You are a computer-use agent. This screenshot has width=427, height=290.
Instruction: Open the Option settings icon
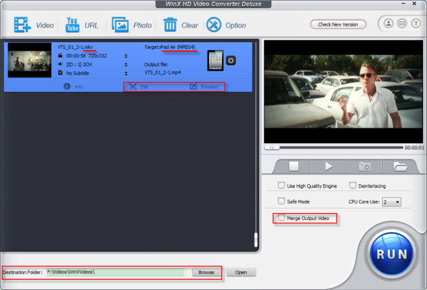click(x=213, y=25)
